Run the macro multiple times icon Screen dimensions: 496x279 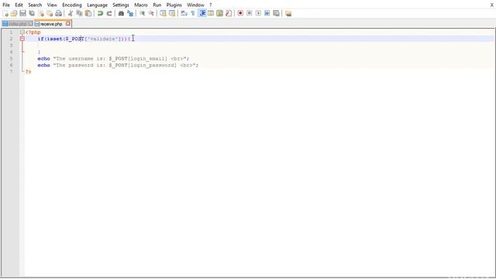[267, 13]
